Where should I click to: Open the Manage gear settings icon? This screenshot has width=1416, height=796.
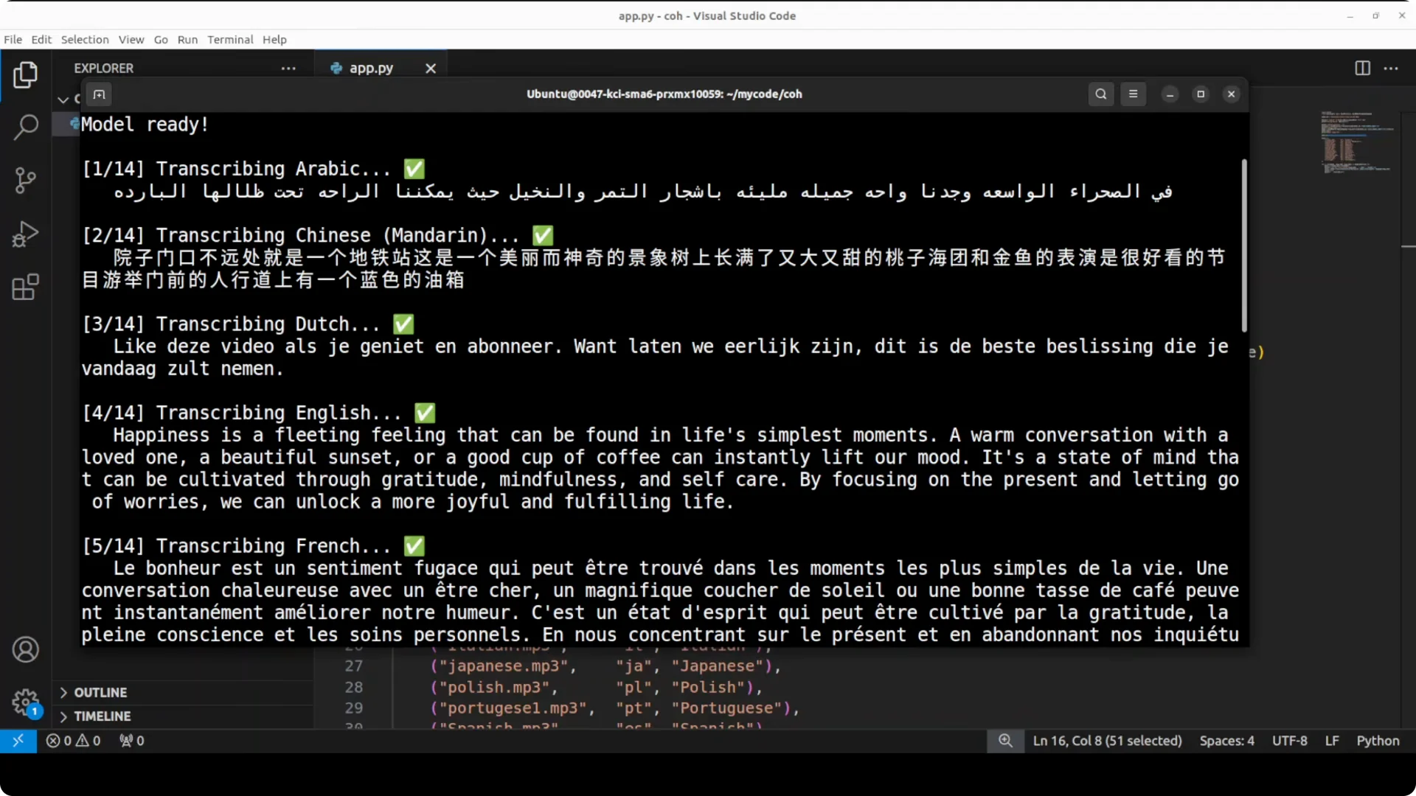(26, 702)
